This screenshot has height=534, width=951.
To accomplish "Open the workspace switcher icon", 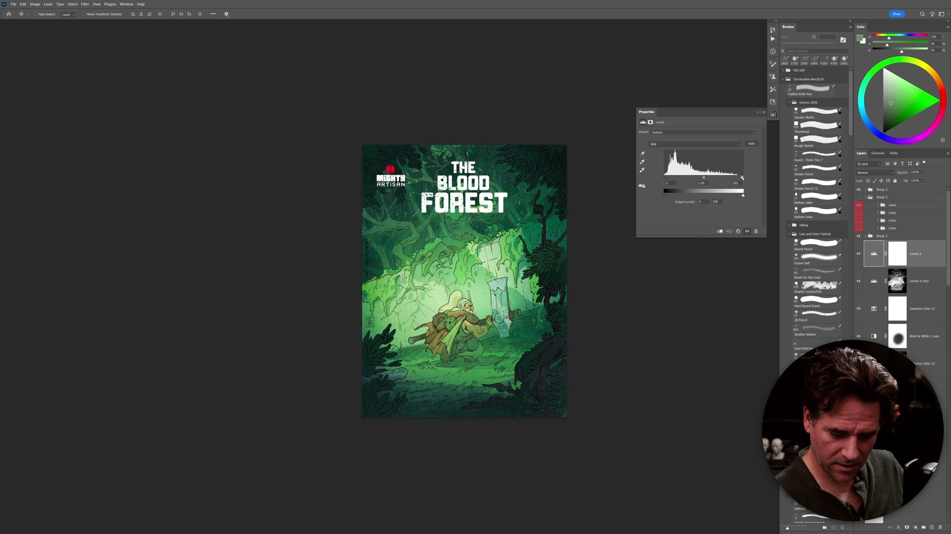I will 942,14.
